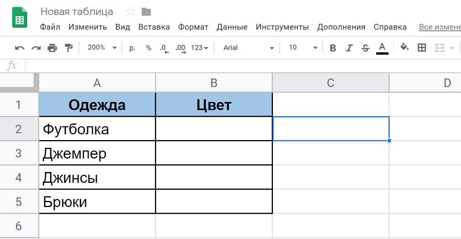Click into the formula bar
Screen dimensions: 461x239
click(243, 66)
